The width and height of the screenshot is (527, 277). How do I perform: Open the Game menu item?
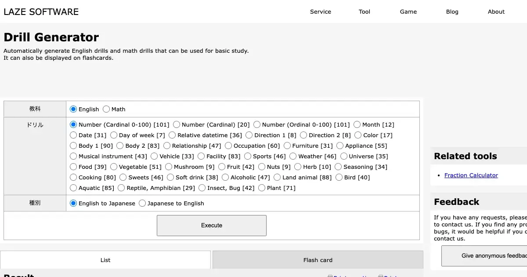click(x=408, y=12)
